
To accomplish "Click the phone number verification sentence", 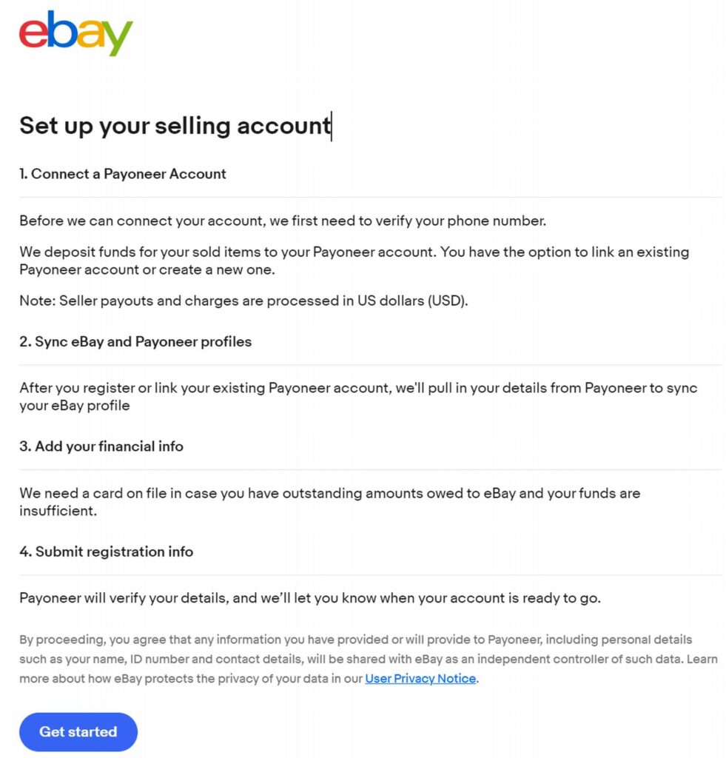I will tap(283, 221).
